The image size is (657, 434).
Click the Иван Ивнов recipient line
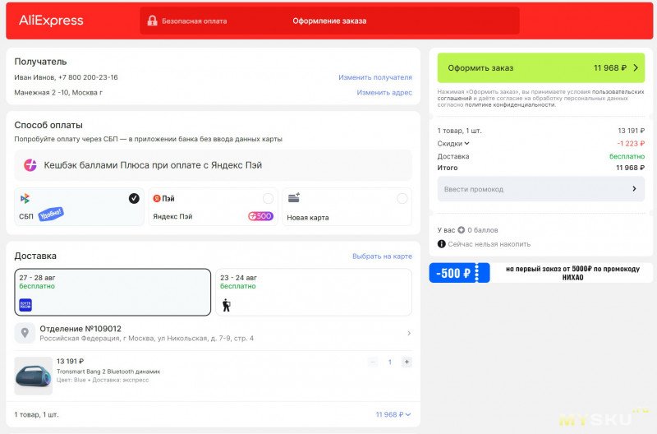pyautogui.click(x=66, y=77)
